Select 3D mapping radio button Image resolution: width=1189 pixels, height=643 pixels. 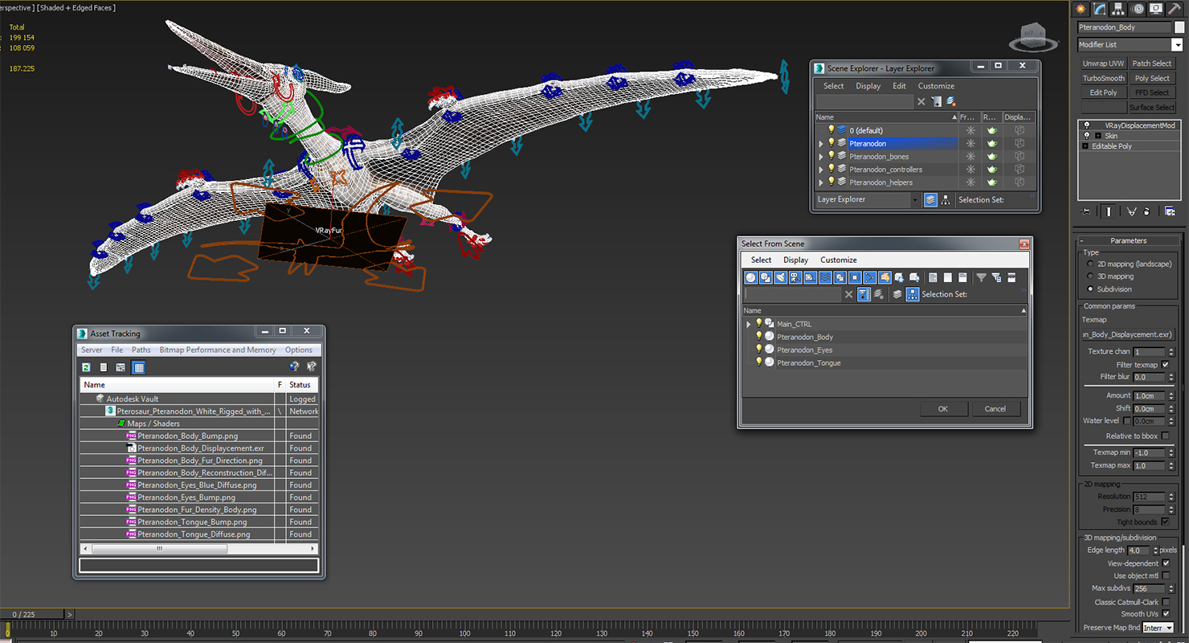pyautogui.click(x=1090, y=276)
